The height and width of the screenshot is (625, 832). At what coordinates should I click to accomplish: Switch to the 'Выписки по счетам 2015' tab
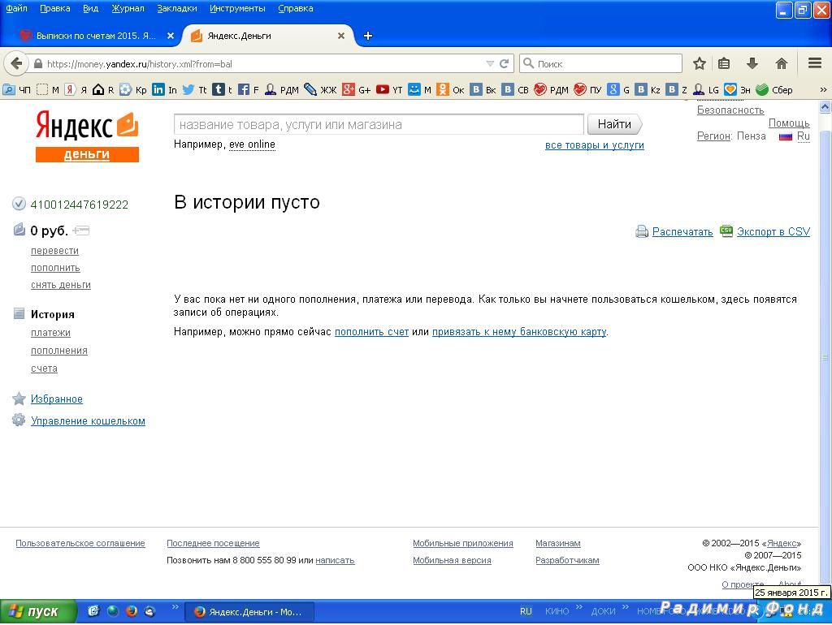(96, 36)
